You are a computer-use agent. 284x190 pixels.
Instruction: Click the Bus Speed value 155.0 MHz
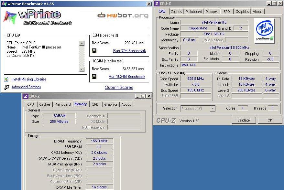click(x=196, y=90)
